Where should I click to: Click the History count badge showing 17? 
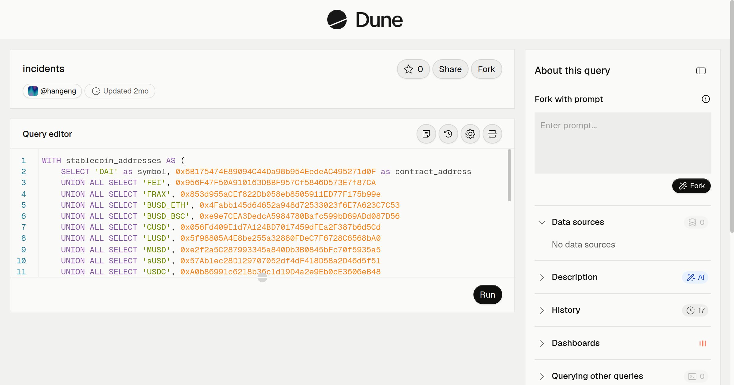coord(695,310)
